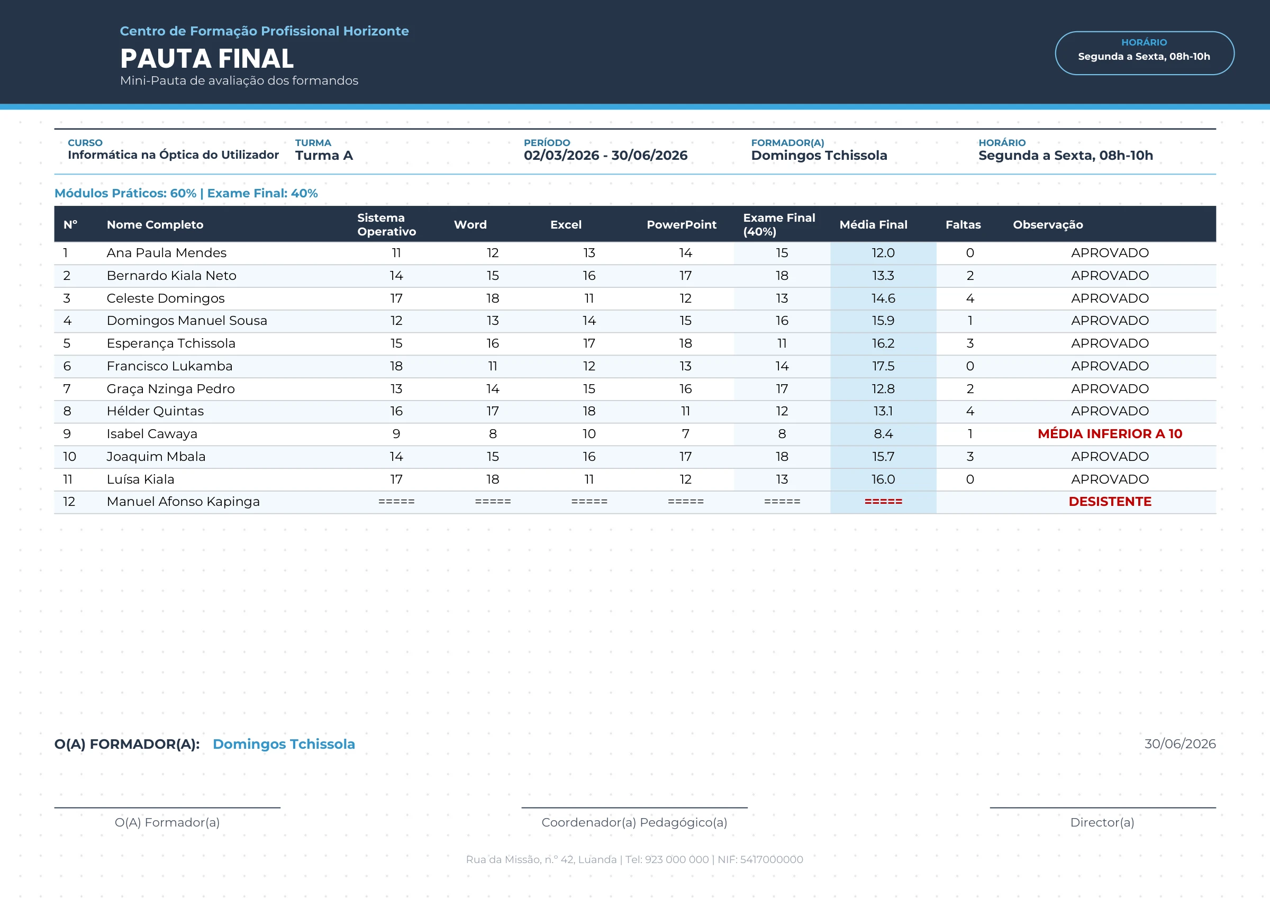
Task: Click the MÉDIA INFERIOR A 10 observation
Action: (x=1110, y=434)
